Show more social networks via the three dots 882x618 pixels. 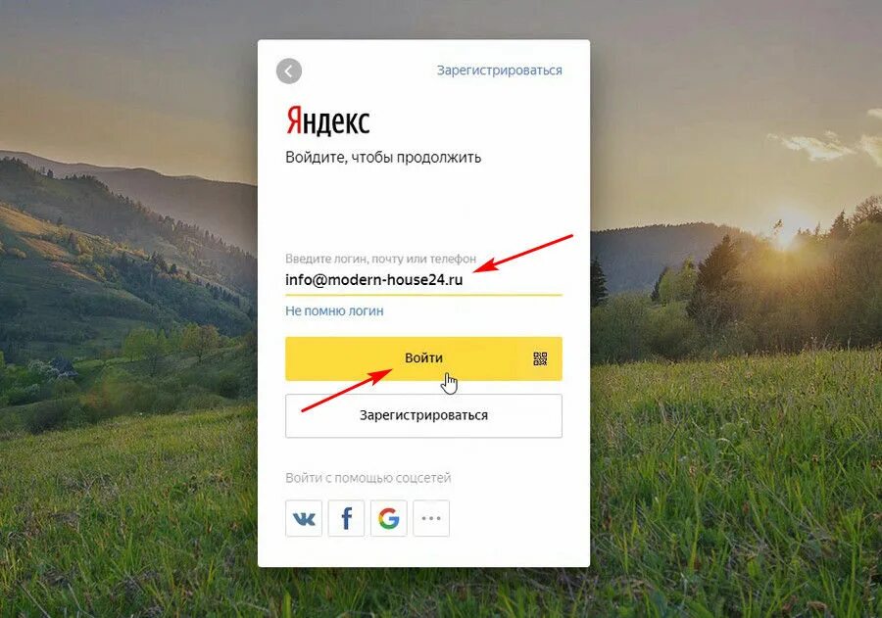pyautogui.click(x=431, y=518)
